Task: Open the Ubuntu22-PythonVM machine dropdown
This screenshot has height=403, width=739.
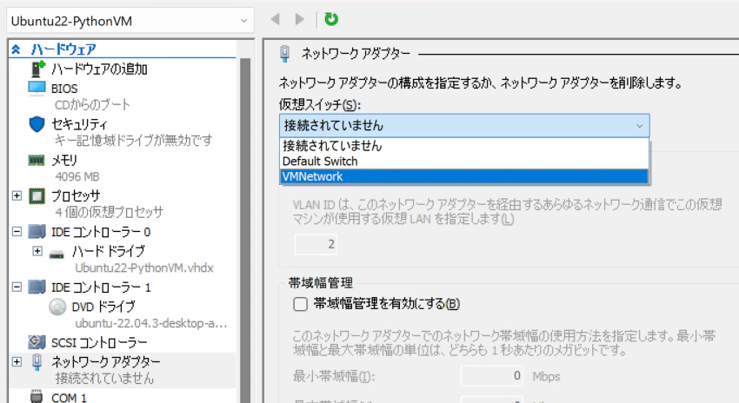Action: tap(130, 21)
